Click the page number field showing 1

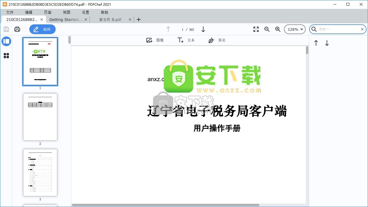coord(183,30)
